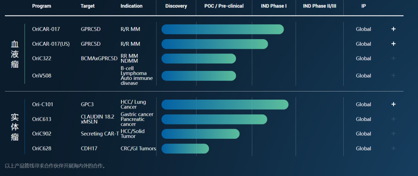Select the IND Phase I column header
The image size is (418, 176).
coord(274,6)
